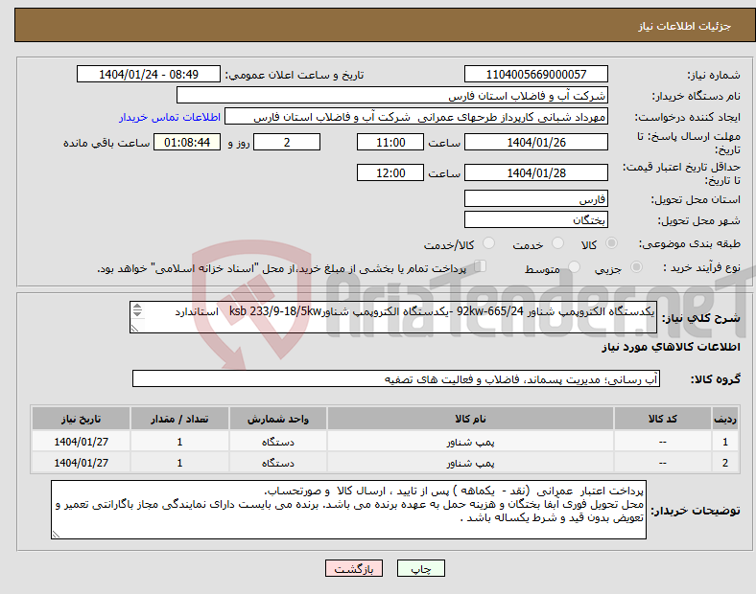756x594 pixels.
Task: Click the remaining time field 01:08:44
Action: [187, 143]
